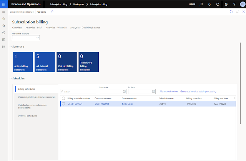The image size is (246, 161).
Task: Click Create billing schedule
Action: [22, 12]
